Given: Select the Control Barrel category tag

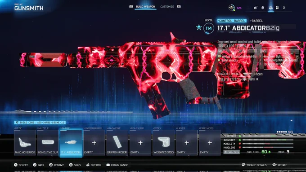Looking at the screenshot, I should (232, 21).
